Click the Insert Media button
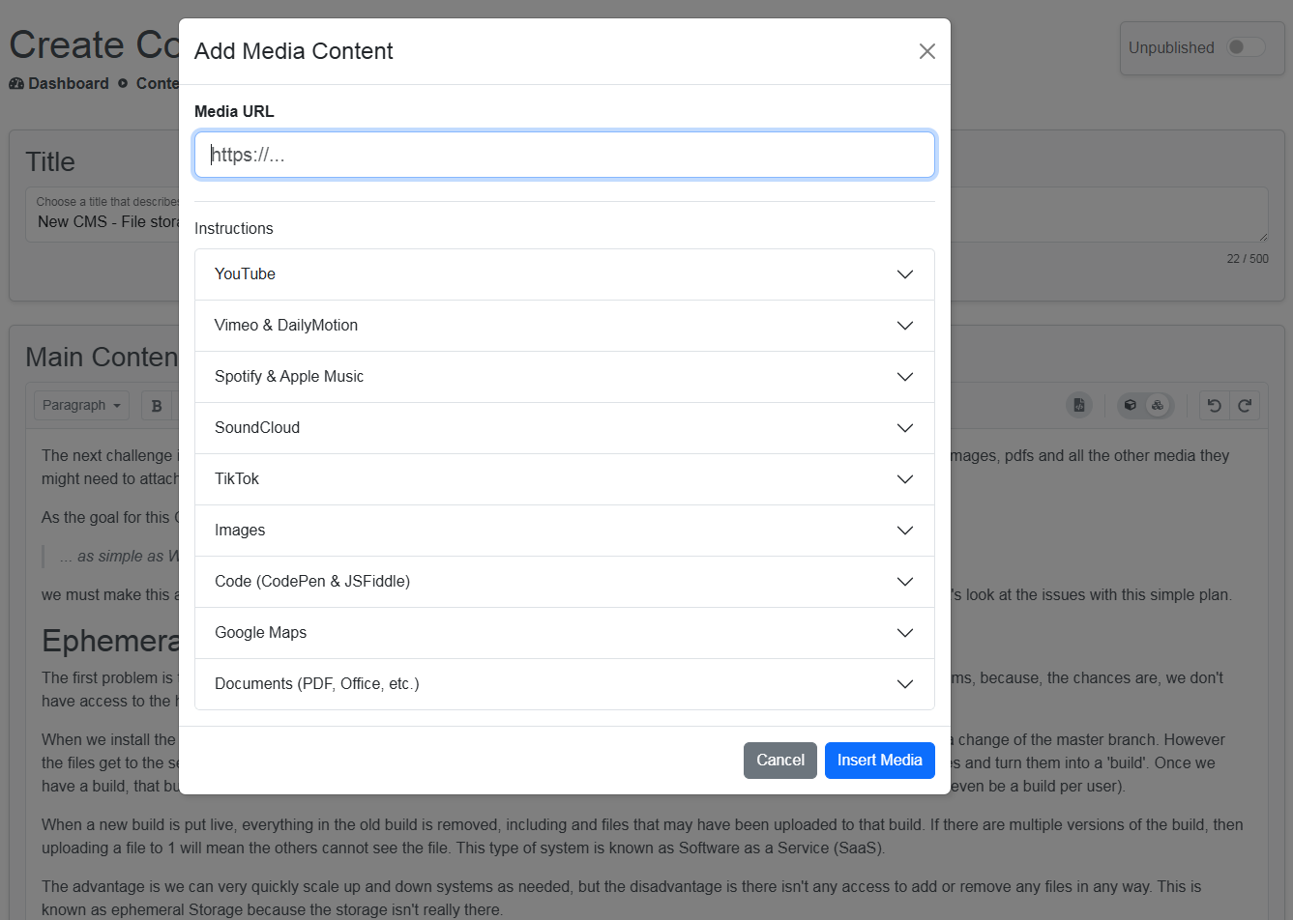 click(879, 761)
